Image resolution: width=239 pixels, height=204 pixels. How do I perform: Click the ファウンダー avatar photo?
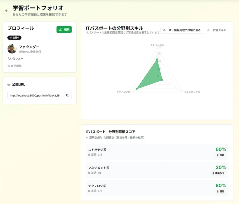pyautogui.click(x=11, y=48)
